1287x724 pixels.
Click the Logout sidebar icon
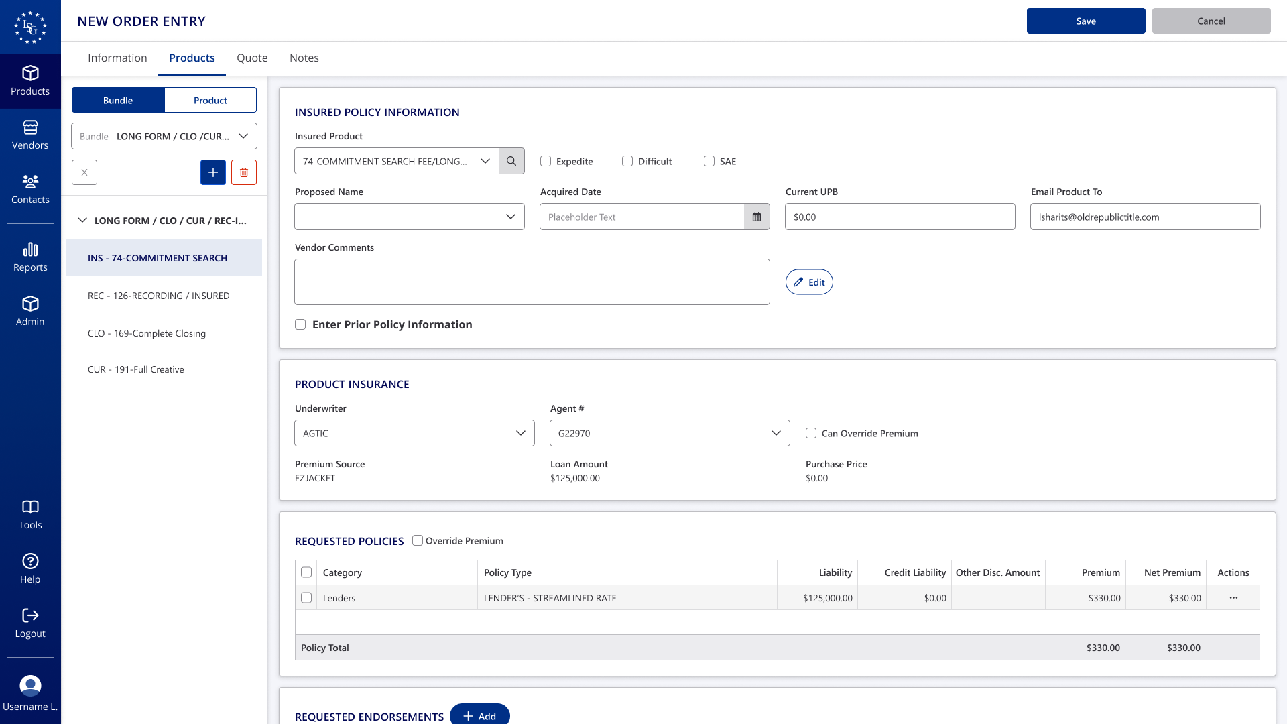point(30,622)
